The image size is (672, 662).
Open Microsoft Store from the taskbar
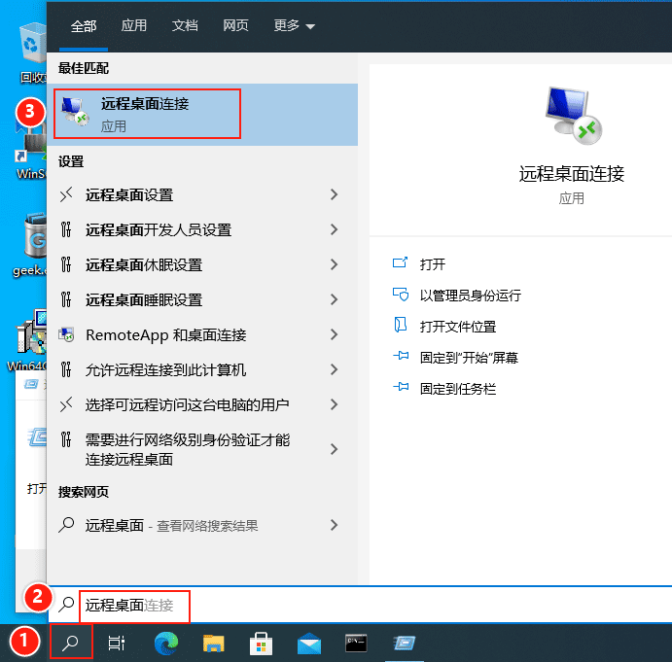pyautogui.click(x=261, y=644)
